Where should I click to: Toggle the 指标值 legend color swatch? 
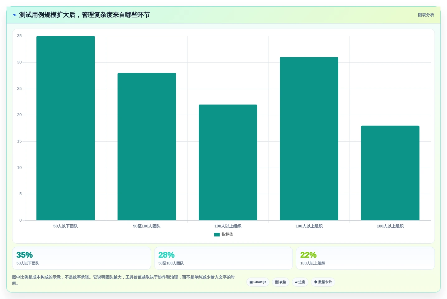(x=217, y=235)
